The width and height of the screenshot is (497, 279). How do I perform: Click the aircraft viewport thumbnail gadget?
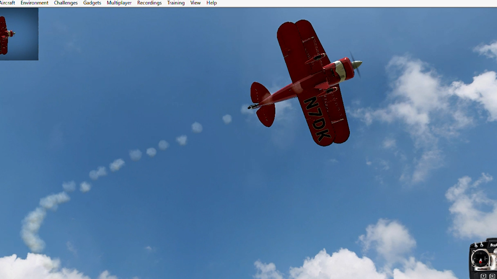[19, 34]
